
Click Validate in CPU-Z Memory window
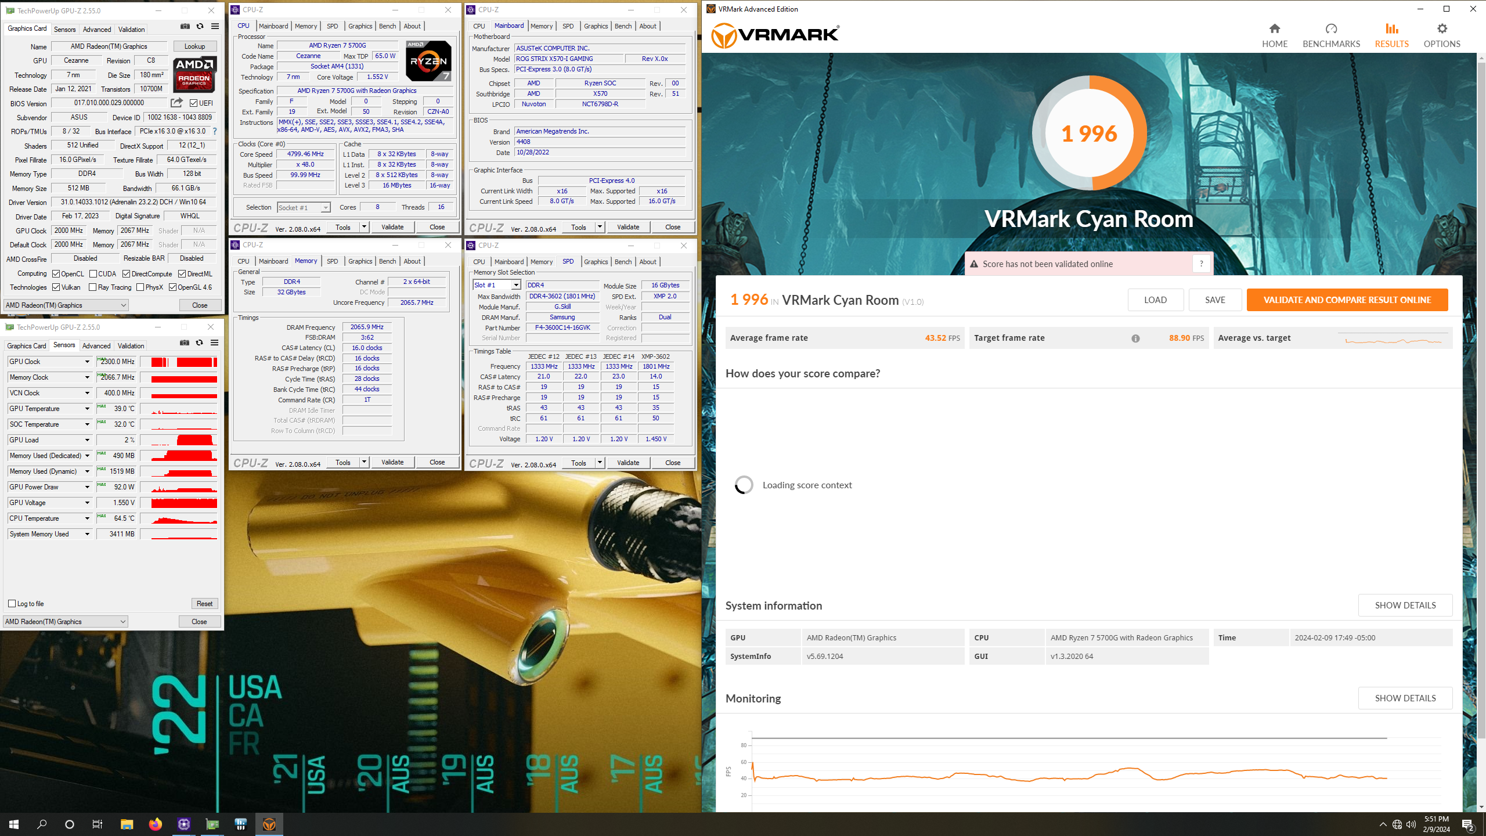(392, 463)
